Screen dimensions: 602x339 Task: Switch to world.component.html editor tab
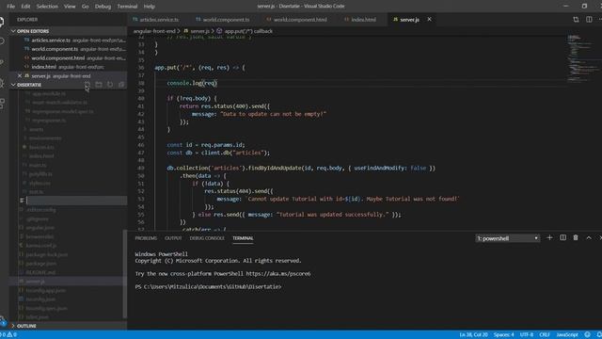(x=300, y=19)
